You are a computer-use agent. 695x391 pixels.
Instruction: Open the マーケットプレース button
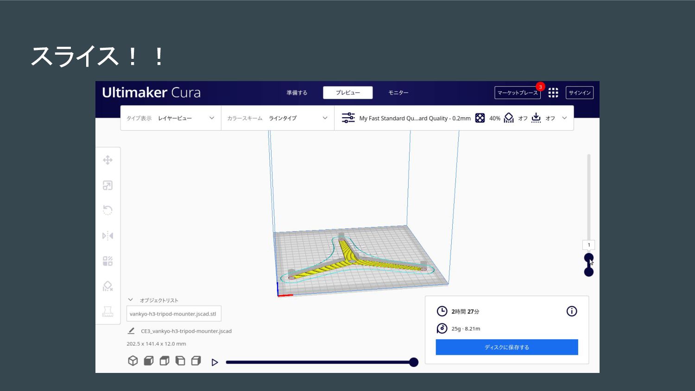(x=518, y=93)
